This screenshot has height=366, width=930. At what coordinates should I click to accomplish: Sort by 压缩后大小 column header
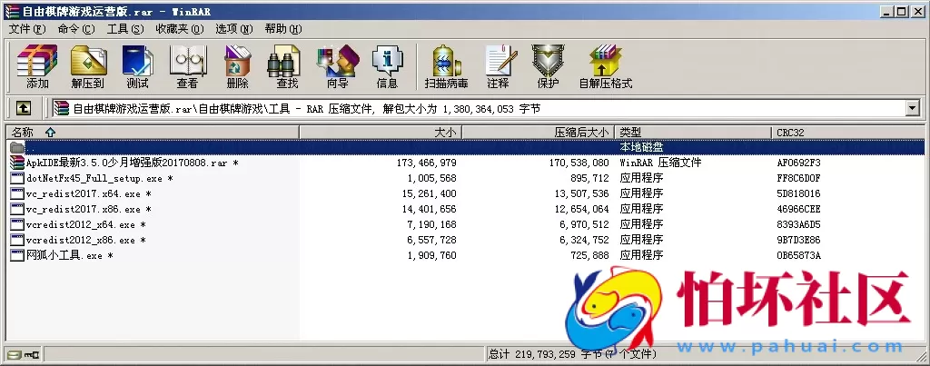pyautogui.click(x=538, y=133)
